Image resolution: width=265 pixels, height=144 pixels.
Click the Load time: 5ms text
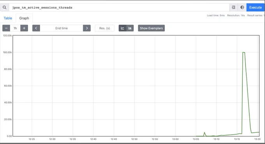tap(216, 15)
